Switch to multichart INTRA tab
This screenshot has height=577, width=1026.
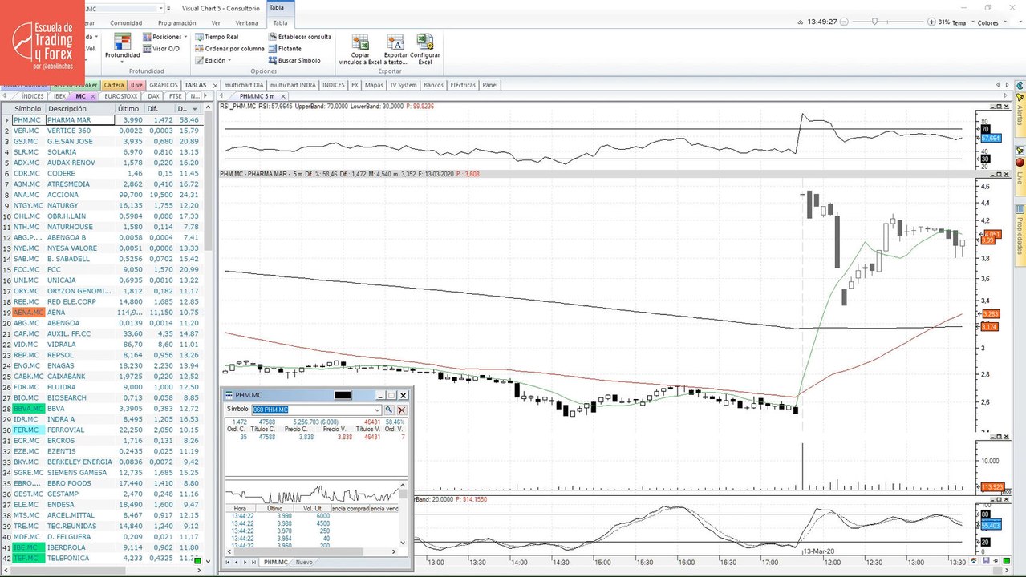293,85
